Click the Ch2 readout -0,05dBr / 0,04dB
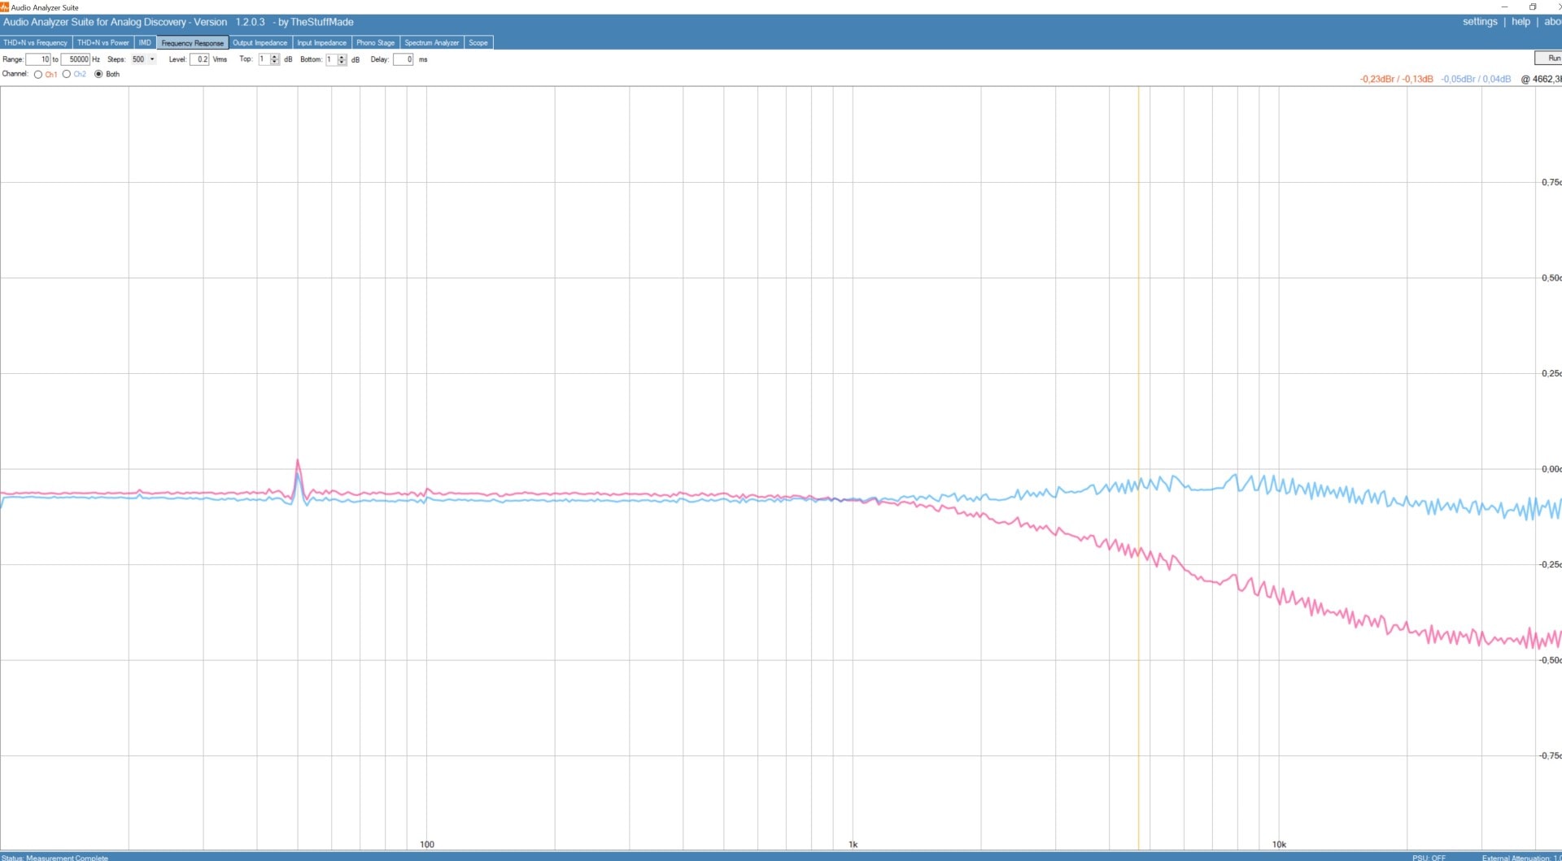 pyautogui.click(x=1476, y=79)
